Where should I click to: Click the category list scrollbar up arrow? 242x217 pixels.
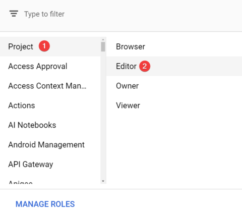[103, 39]
